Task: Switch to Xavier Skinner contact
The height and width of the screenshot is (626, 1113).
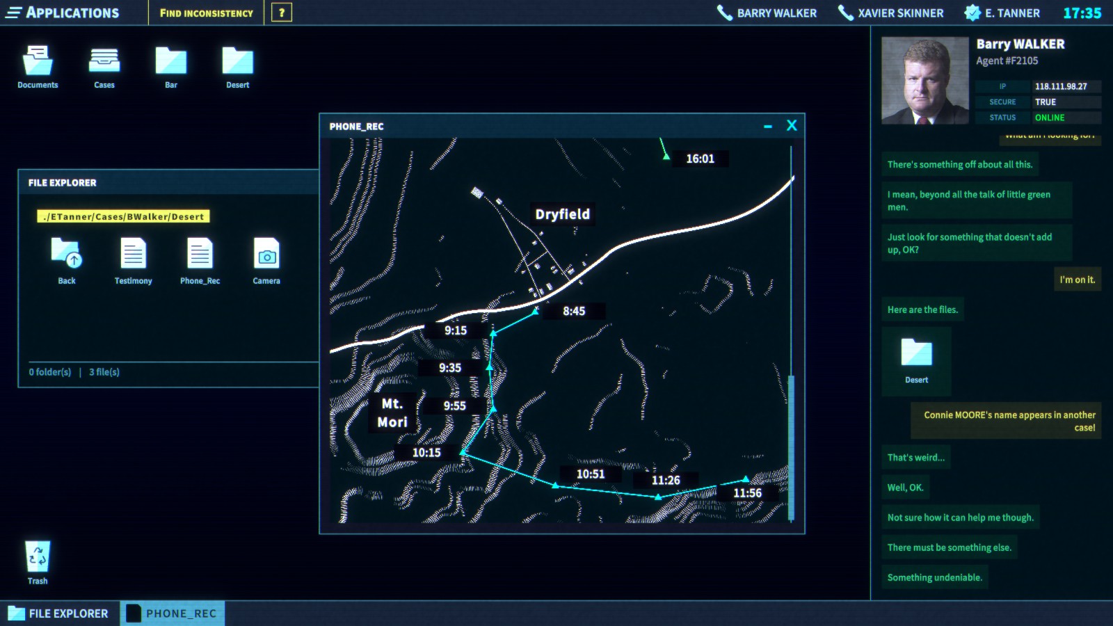Action: point(891,13)
